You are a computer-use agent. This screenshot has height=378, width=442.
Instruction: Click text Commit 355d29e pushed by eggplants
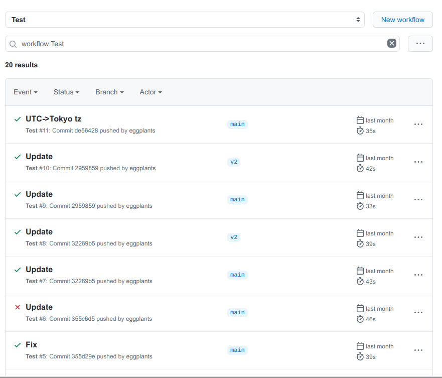coord(101,356)
